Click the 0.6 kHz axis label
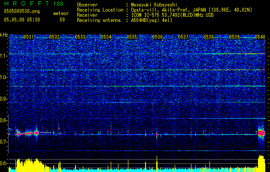270x172 pixels. pyautogui.click(x=4, y=163)
